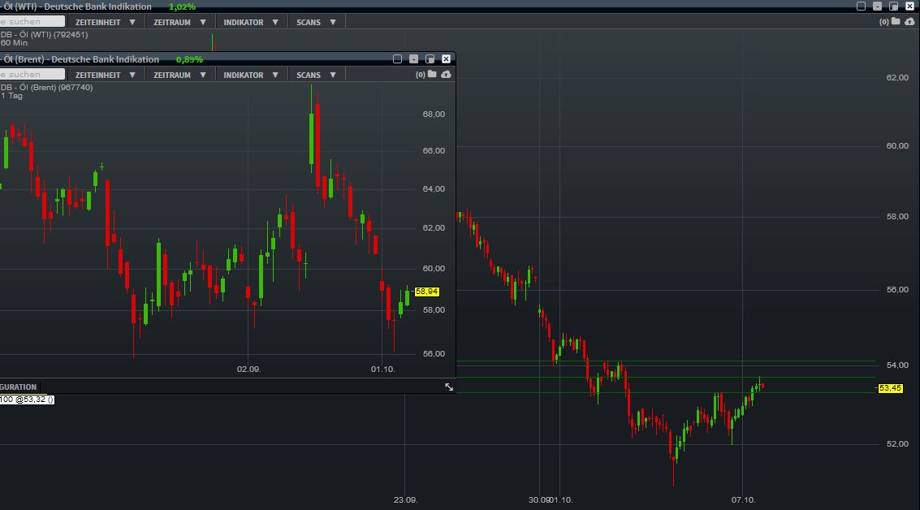The height and width of the screenshot is (510, 920).
Task: Click the cloud upload icon in Brent toolbar
Action: (x=446, y=74)
